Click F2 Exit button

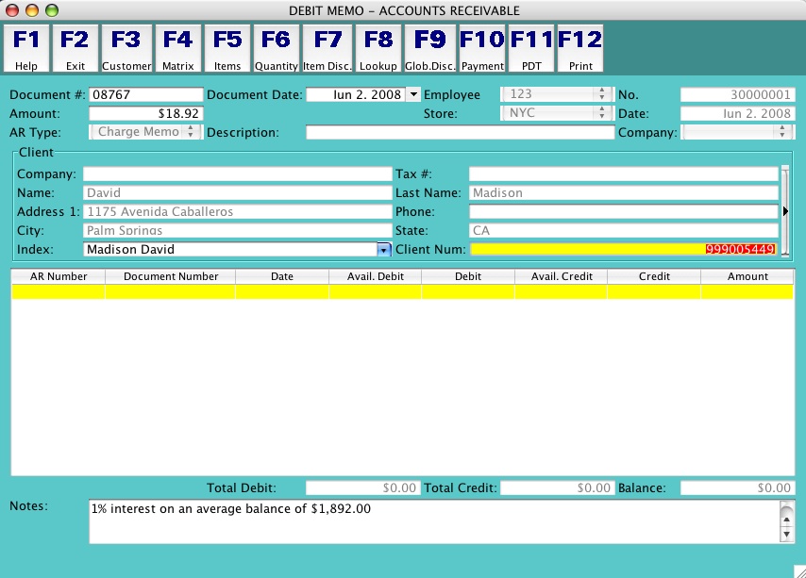click(x=76, y=49)
